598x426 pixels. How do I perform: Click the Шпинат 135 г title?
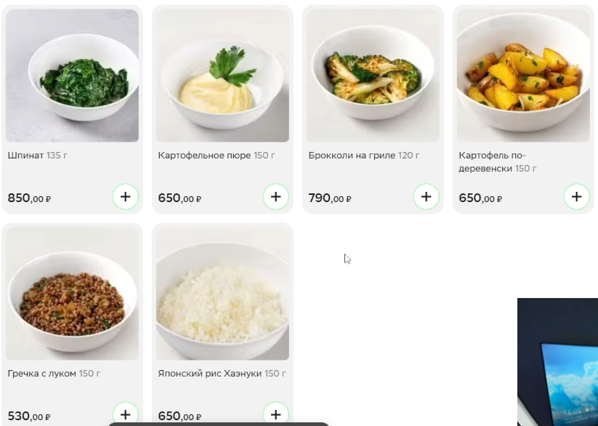coord(37,156)
